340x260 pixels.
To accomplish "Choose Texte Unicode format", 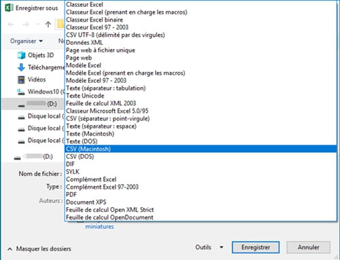I will pyautogui.click(x=201, y=96).
